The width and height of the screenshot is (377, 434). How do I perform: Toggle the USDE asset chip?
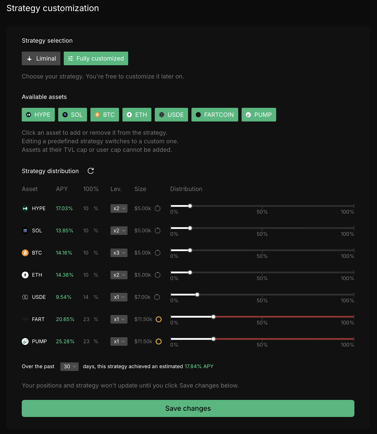tap(171, 115)
